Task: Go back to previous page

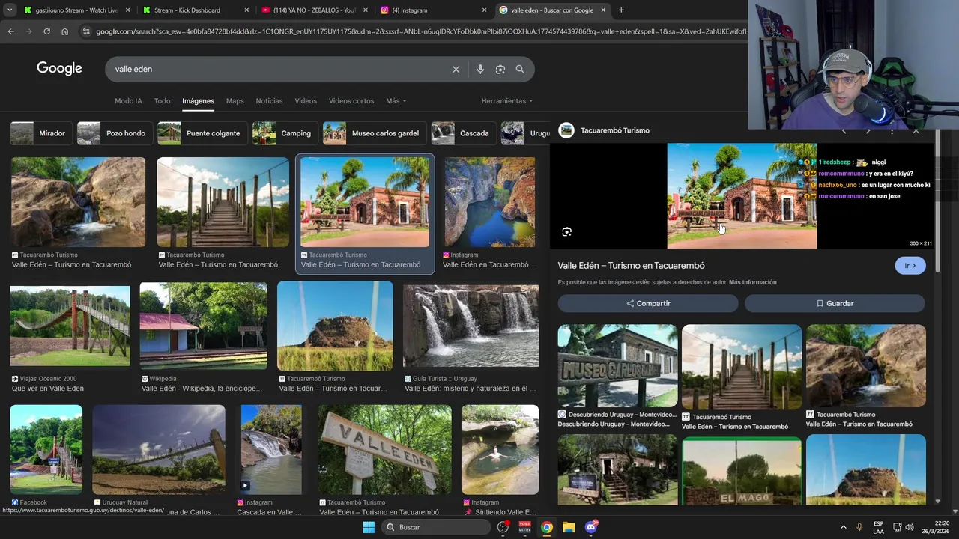Action: coord(10,31)
